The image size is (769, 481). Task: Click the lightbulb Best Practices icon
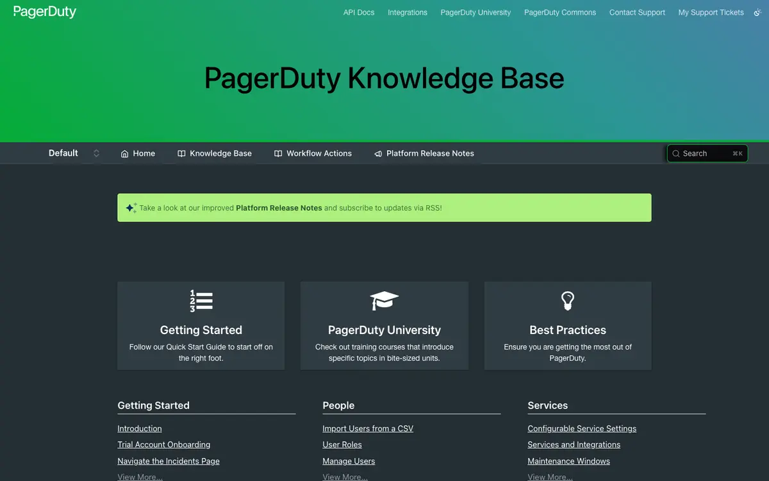(568, 301)
